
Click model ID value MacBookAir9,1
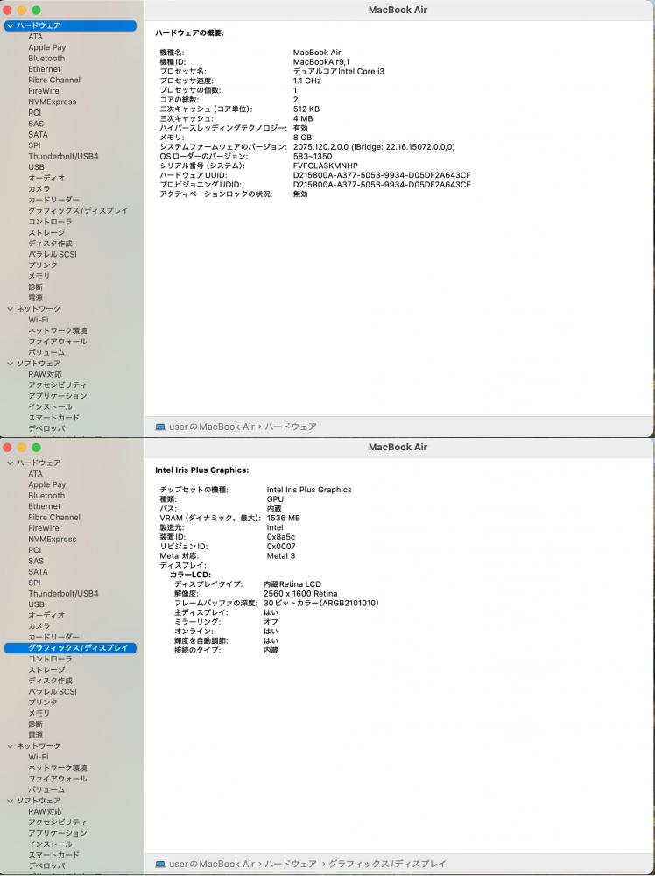pyautogui.click(x=321, y=62)
